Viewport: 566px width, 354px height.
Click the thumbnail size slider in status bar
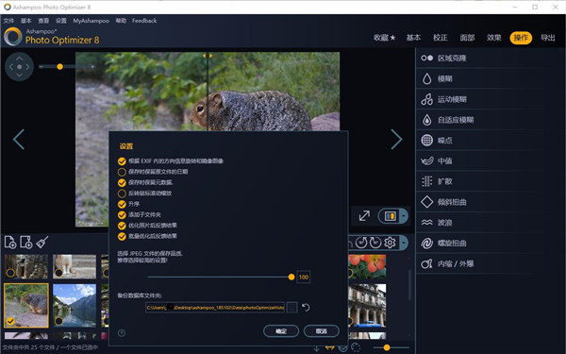387,347
